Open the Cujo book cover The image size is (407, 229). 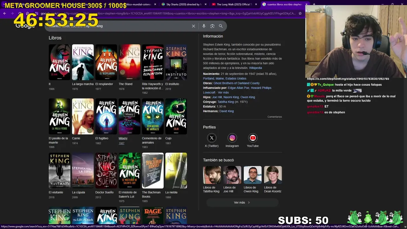point(176,116)
